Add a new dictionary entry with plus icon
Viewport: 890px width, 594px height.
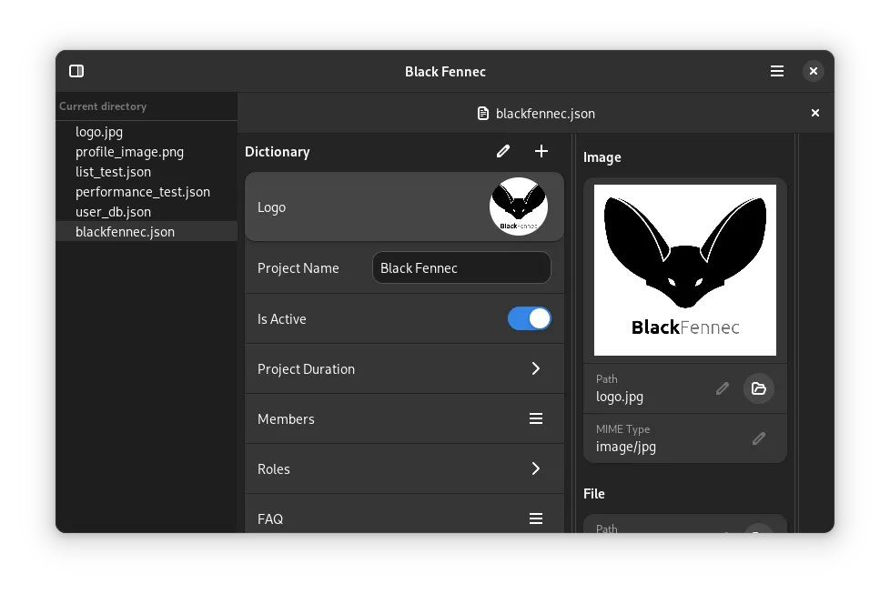tap(541, 151)
